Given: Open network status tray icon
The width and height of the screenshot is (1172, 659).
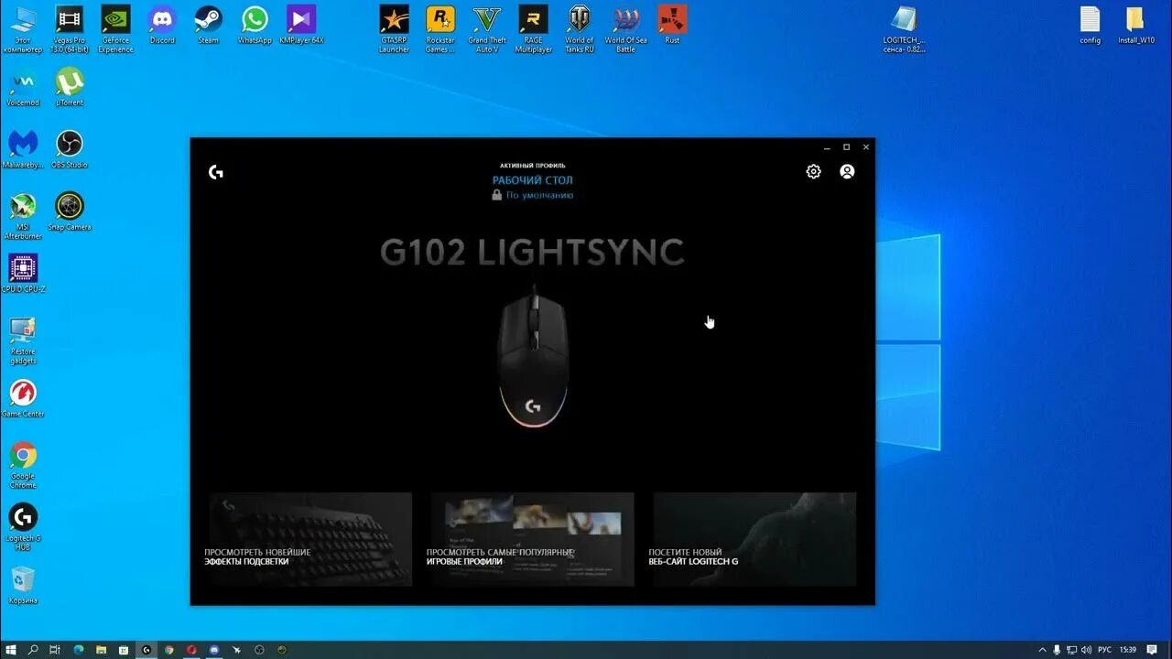Looking at the screenshot, I should (1071, 650).
